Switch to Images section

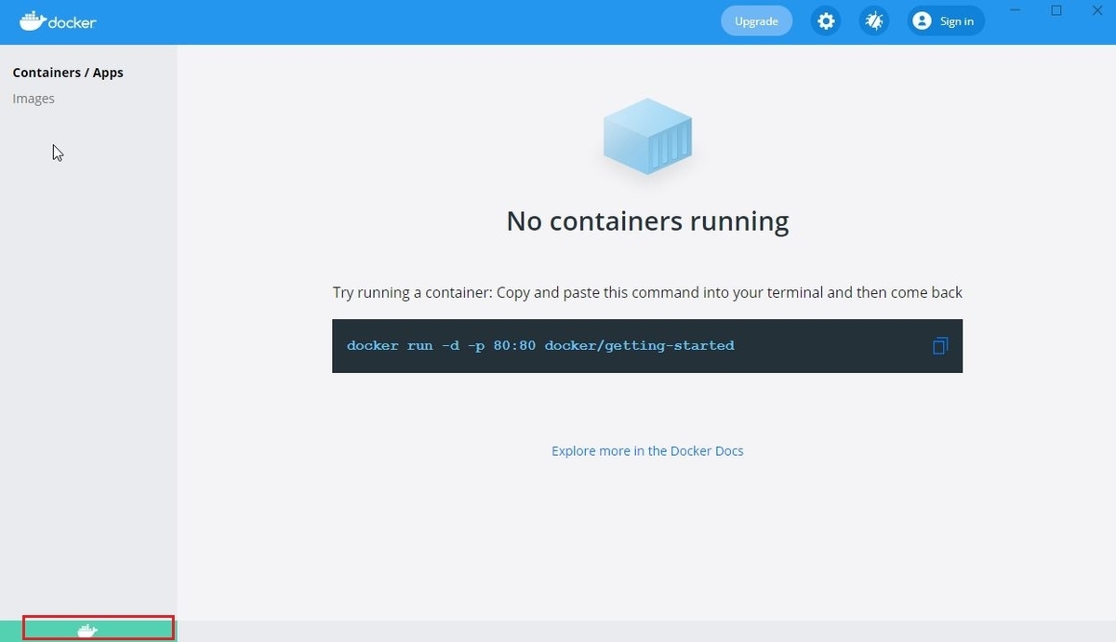tap(33, 99)
